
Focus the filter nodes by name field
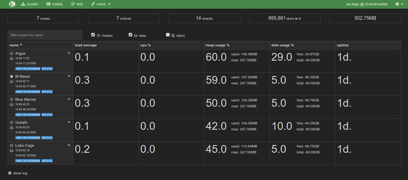tap(45, 35)
